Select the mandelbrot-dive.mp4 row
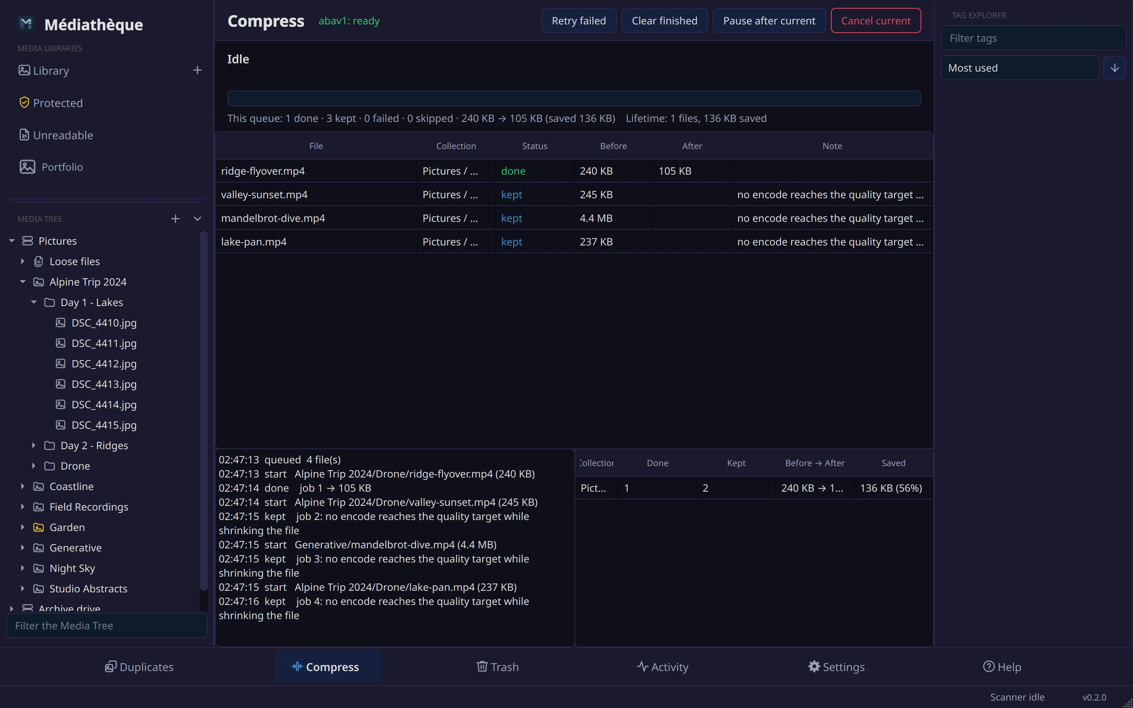 point(574,218)
